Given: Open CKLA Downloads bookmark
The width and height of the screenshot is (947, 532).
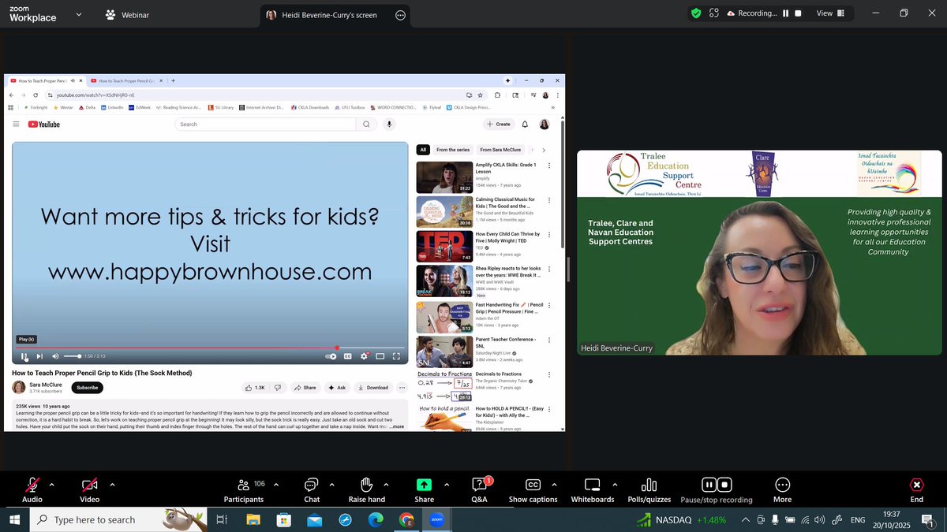Looking at the screenshot, I should click(310, 107).
